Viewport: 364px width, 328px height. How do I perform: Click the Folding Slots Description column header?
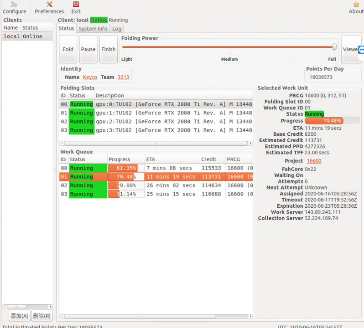[x=173, y=96]
